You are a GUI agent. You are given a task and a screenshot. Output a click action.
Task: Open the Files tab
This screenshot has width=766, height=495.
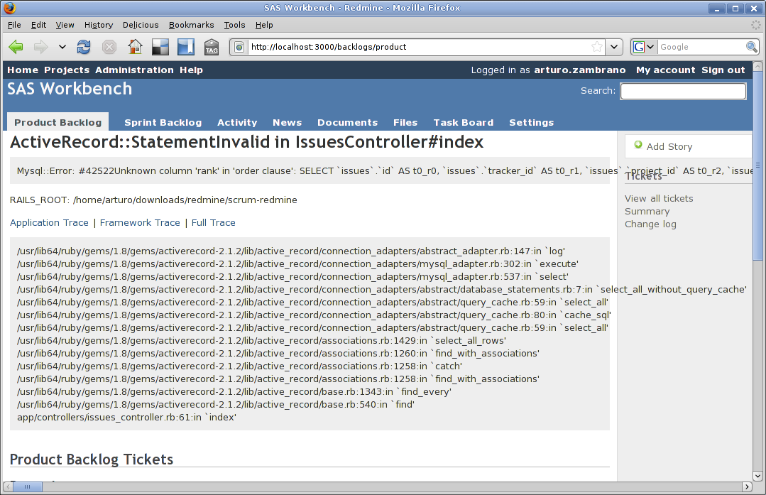(x=405, y=123)
